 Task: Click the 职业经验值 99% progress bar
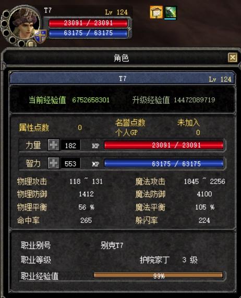158,276
